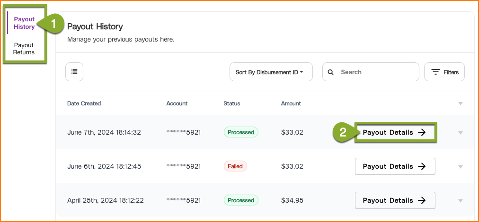Click the Failed status badge
The height and width of the screenshot is (222, 479).
[235, 166]
